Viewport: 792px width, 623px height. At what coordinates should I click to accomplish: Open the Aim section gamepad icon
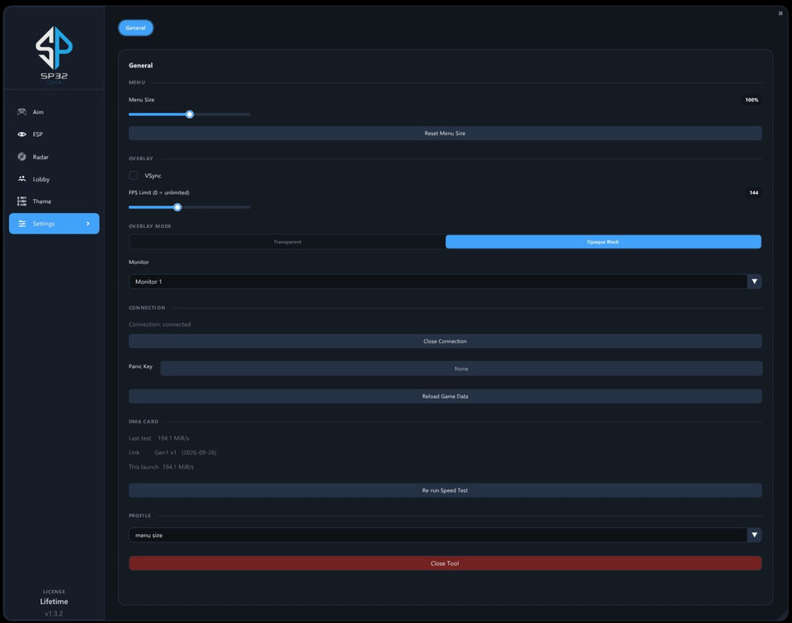pyautogui.click(x=21, y=111)
